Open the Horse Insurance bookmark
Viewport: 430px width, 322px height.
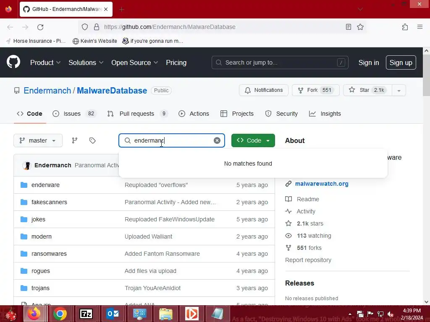coord(36,41)
